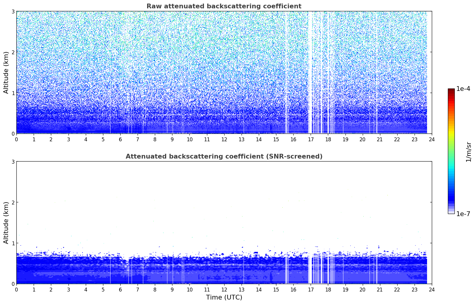Click the "1e-7" colorbar minimum label
The height and width of the screenshot is (304, 475).
pyautogui.click(x=463, y=214)
